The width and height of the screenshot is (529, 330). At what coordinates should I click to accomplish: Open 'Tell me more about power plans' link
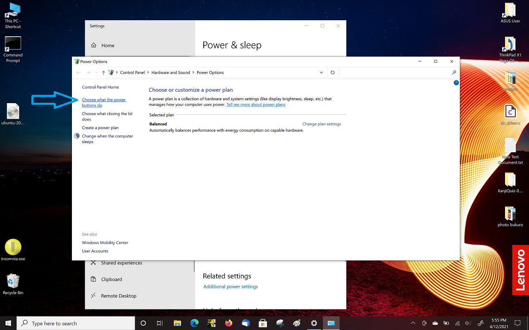(x=256, y=104)
